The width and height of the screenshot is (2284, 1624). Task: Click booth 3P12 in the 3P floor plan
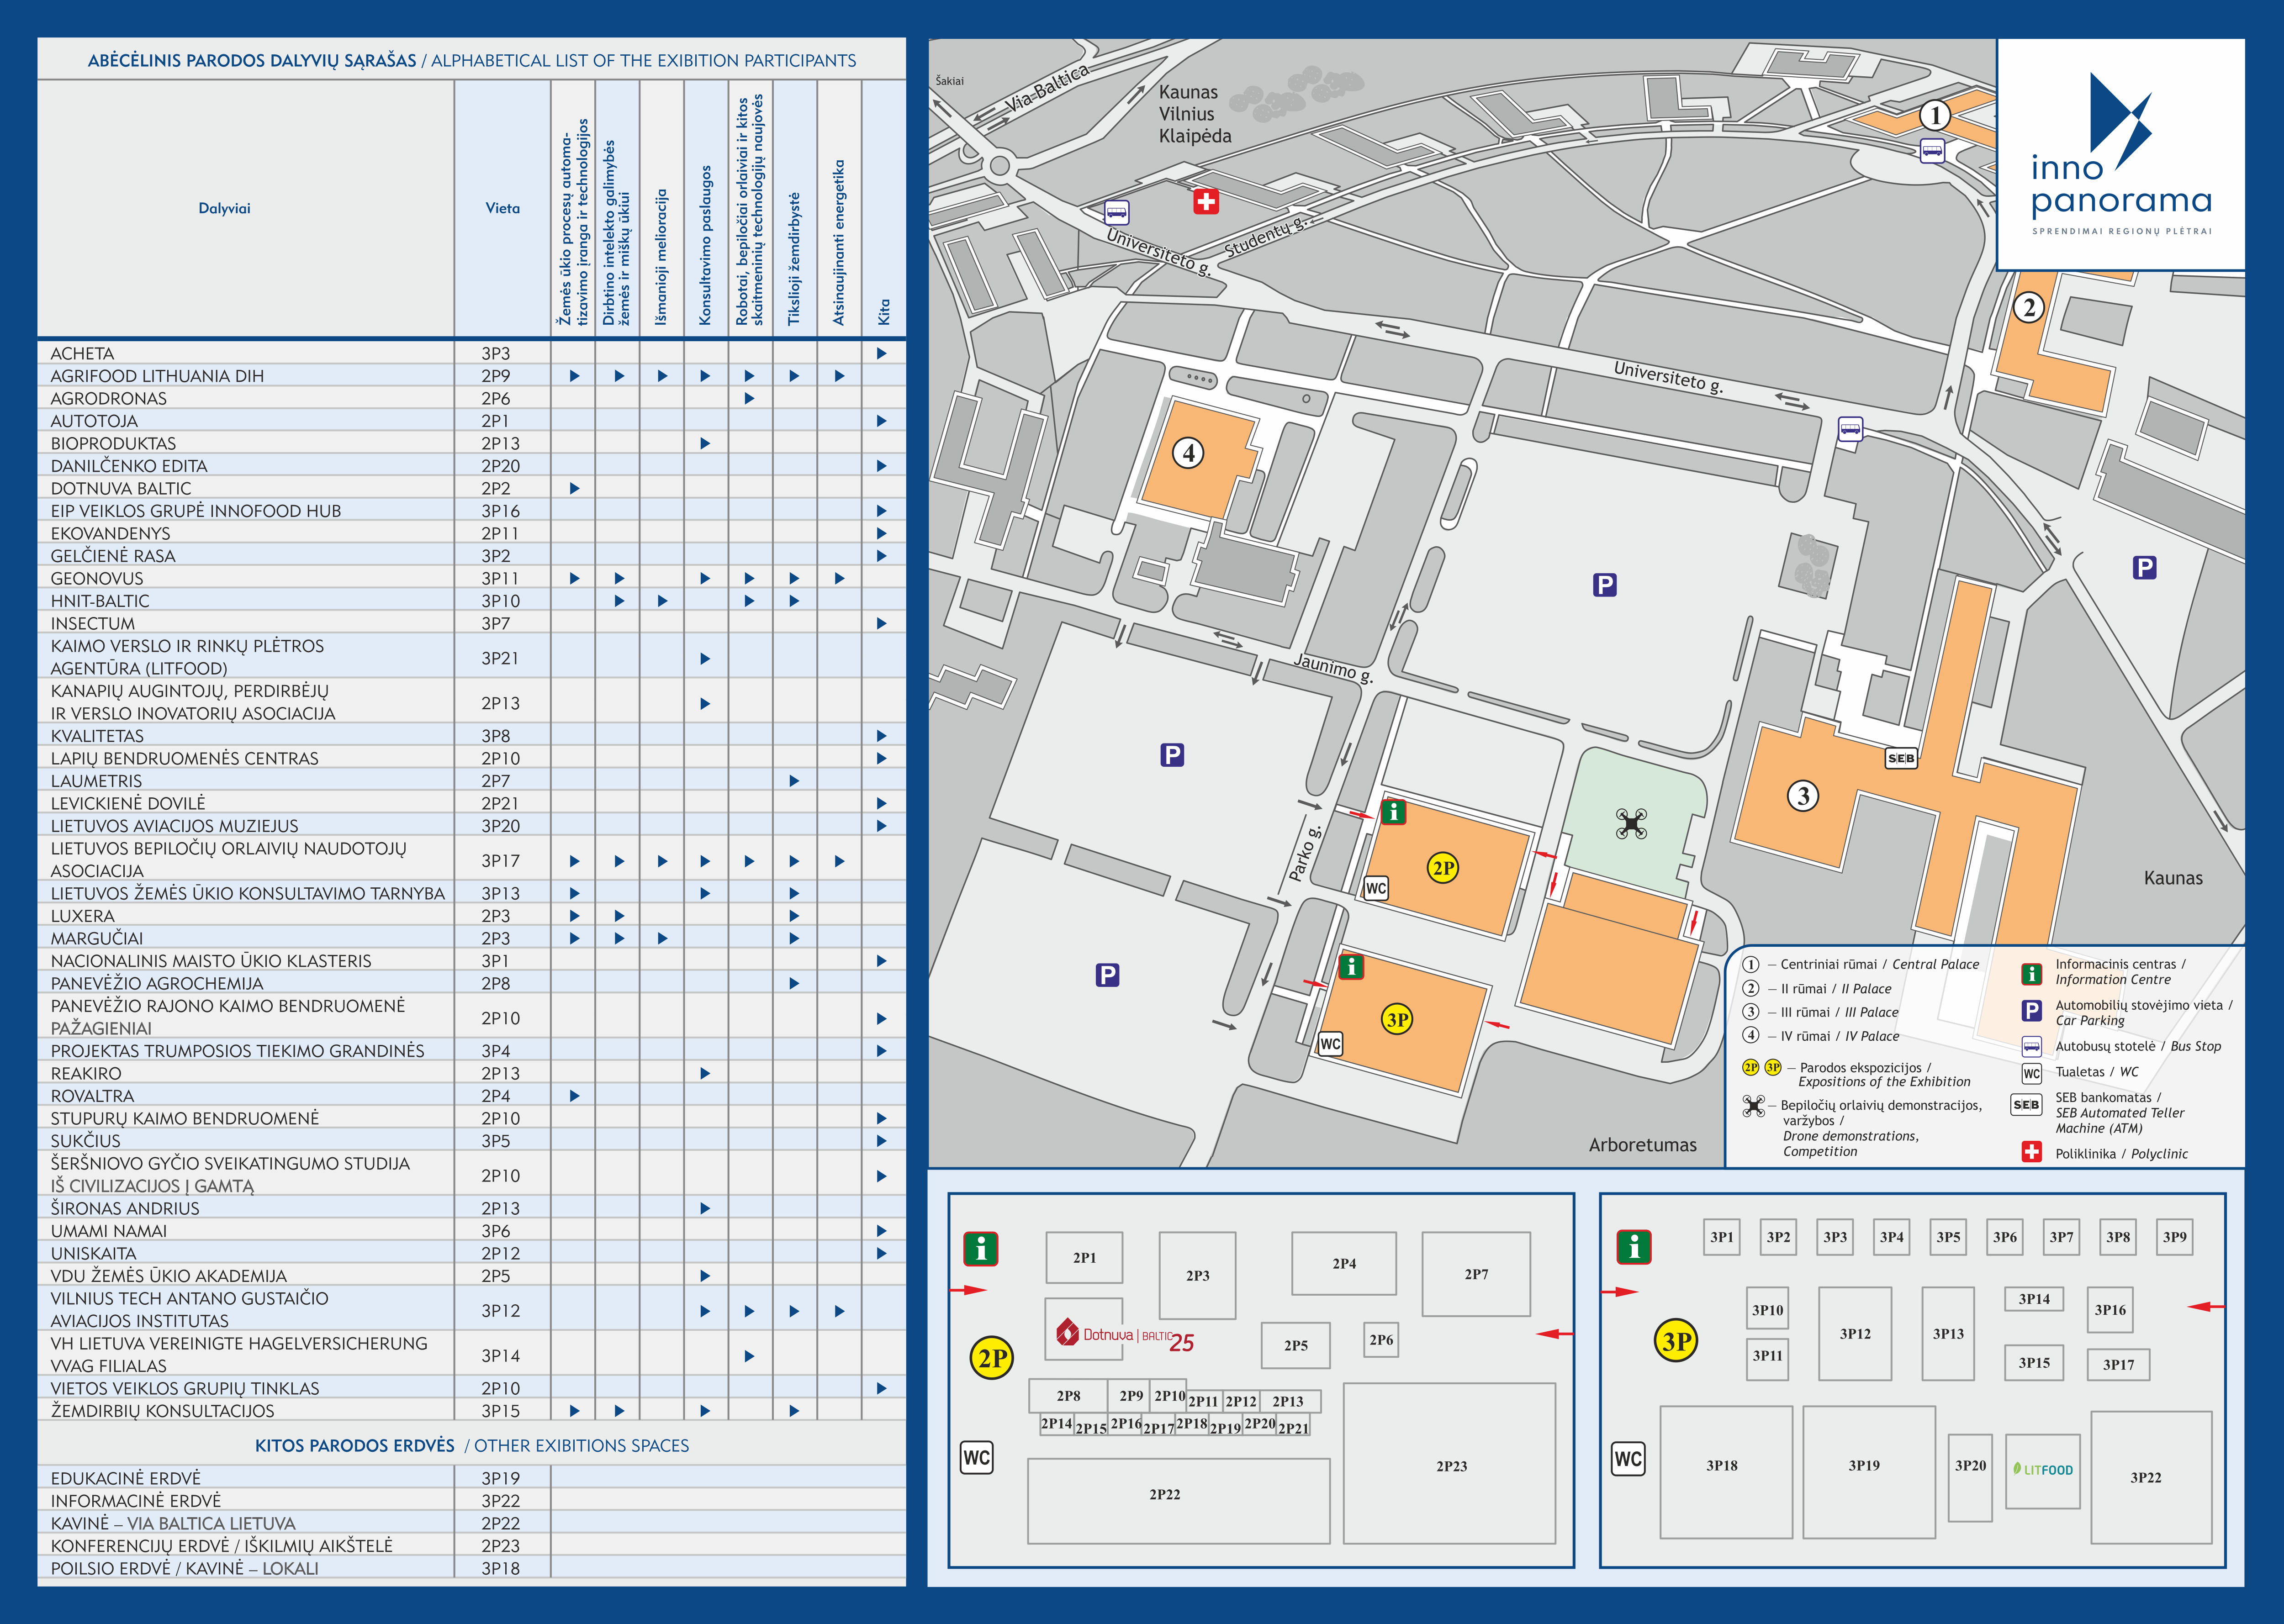(x=1855, y=1333)
